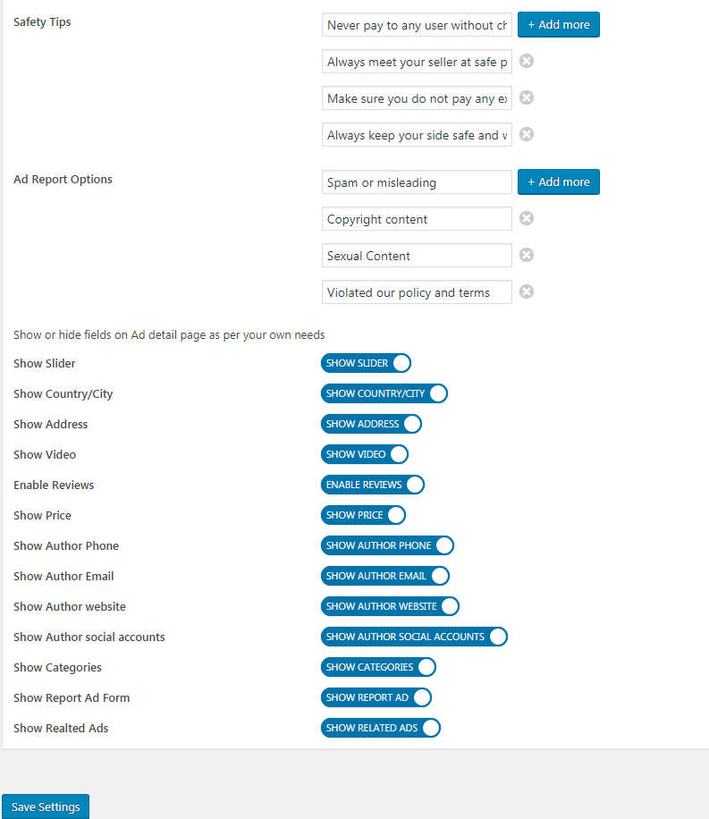Turn off Show Address toggle
This screenshot has width=709, height=819.
(371, 424)
